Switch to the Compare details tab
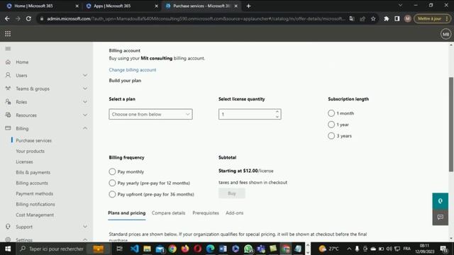The image size is (454, 255). coord(168,213)
